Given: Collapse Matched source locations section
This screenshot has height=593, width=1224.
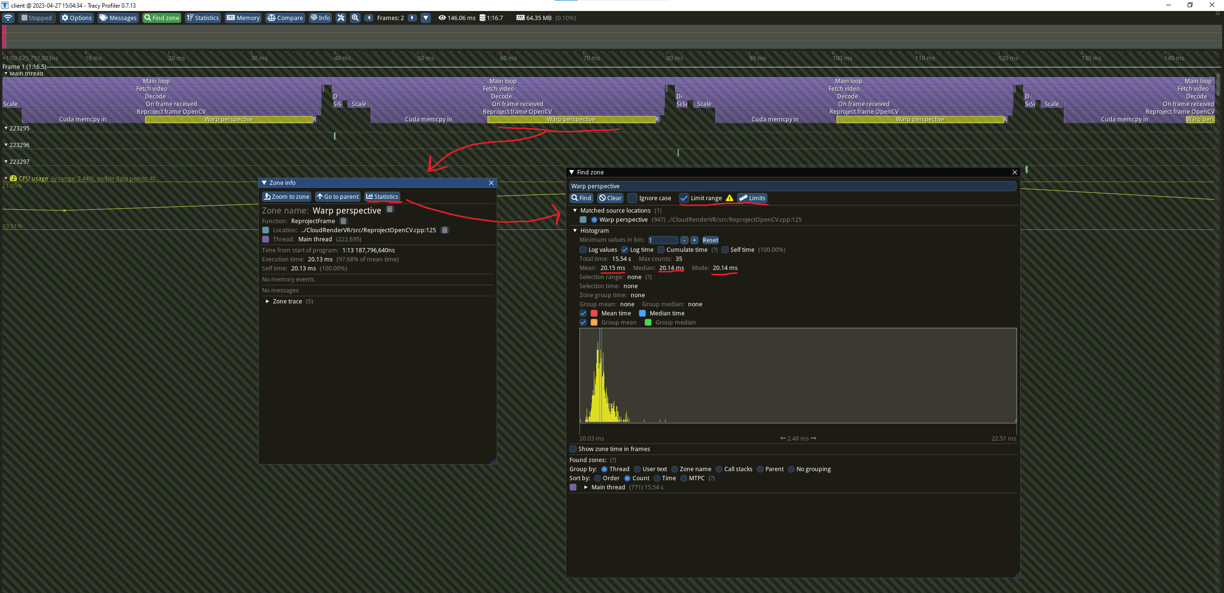Looking at the screenshot, I should pyautogui.click(x=575, y=210).
